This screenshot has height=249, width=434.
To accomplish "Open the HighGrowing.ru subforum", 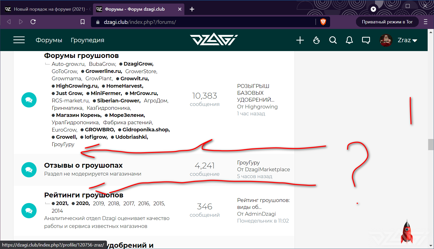I will pos(77,86).
